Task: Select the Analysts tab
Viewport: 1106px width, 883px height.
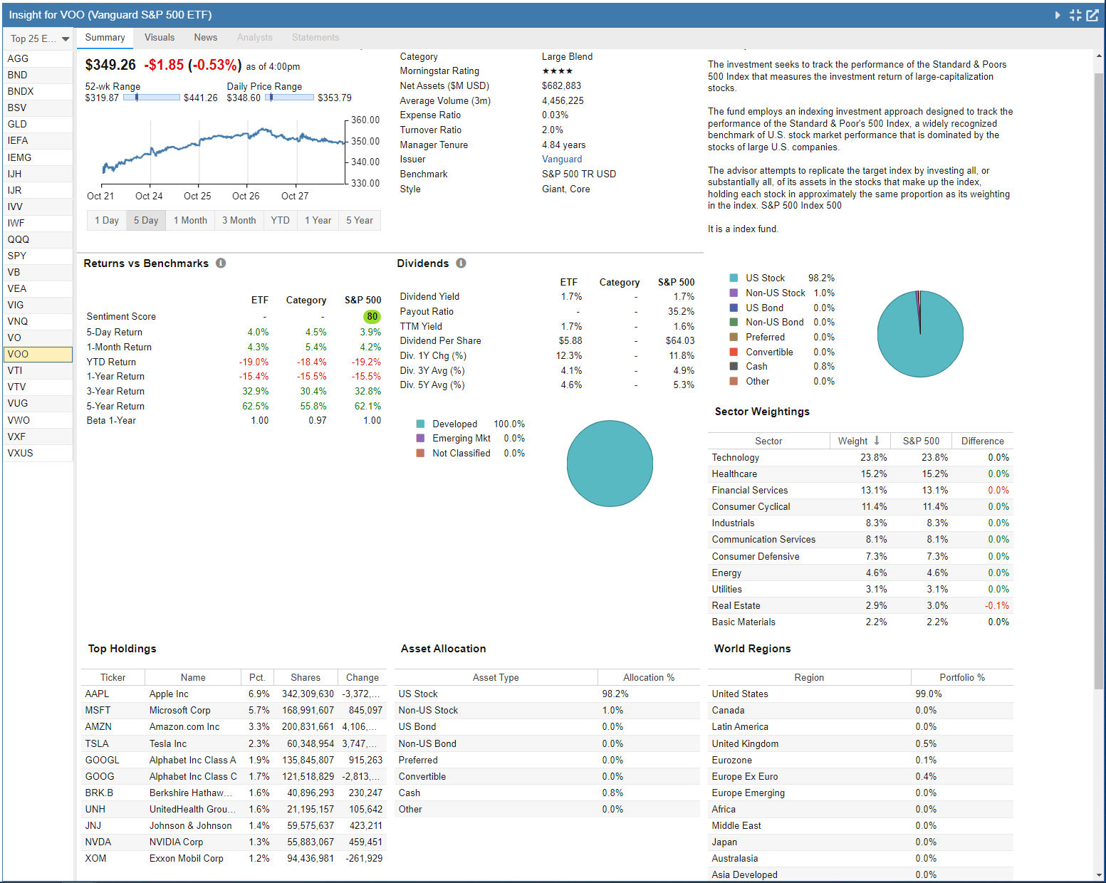Action: [x=255, y=38]
